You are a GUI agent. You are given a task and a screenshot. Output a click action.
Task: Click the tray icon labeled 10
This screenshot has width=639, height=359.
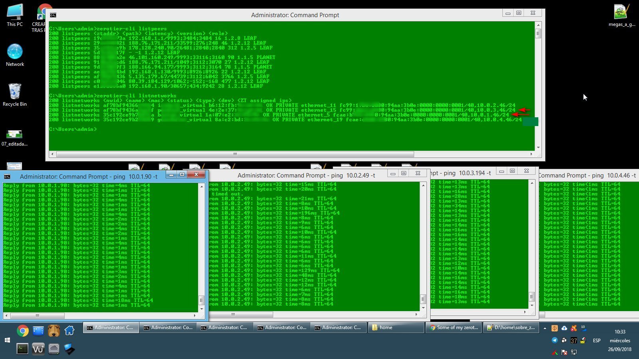click(583, 328)
